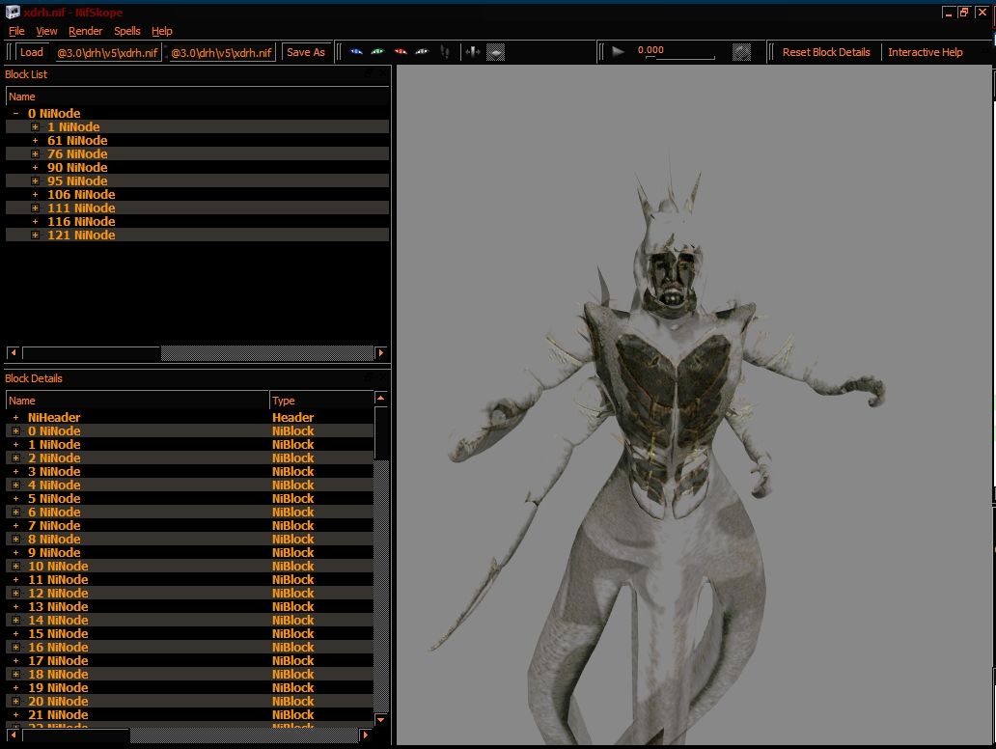The width and height of the screenshot is (996, 749).
Task: Select '8 NiNode' label in Block Details
Action: [x=54, y=539]
